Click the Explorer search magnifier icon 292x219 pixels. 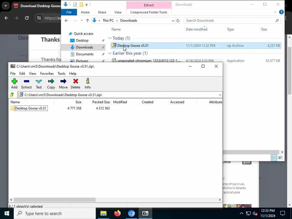point(277,21)
